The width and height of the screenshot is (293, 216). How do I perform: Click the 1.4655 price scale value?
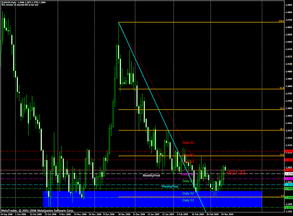point(288,27)
